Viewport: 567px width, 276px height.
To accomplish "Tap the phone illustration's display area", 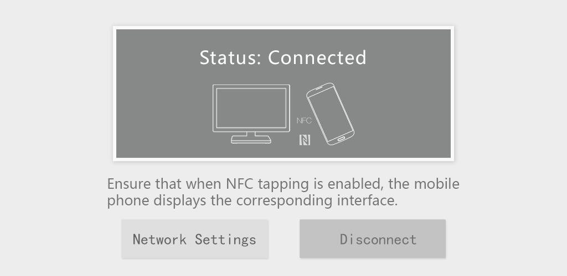I will 331,115.
